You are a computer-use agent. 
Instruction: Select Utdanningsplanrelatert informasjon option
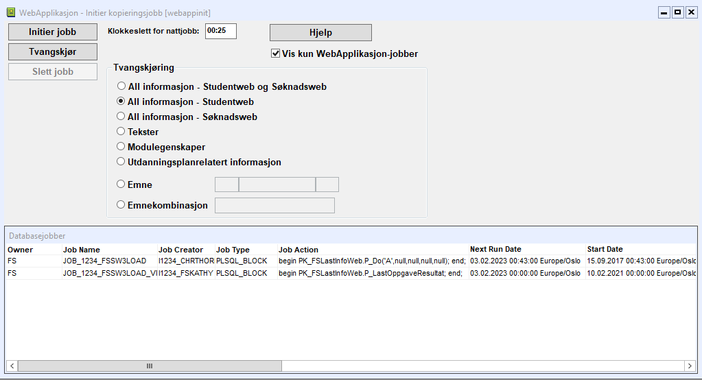pos(121,162)
